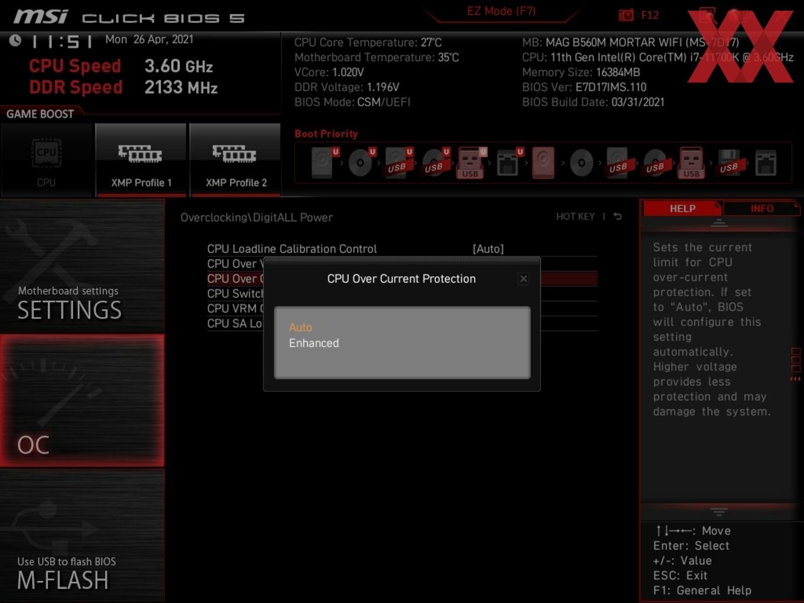Click the Overclocking\DigitALL Power breadcrumb
Viewport: 804px width, 603px height.
(x=257, y=218)
